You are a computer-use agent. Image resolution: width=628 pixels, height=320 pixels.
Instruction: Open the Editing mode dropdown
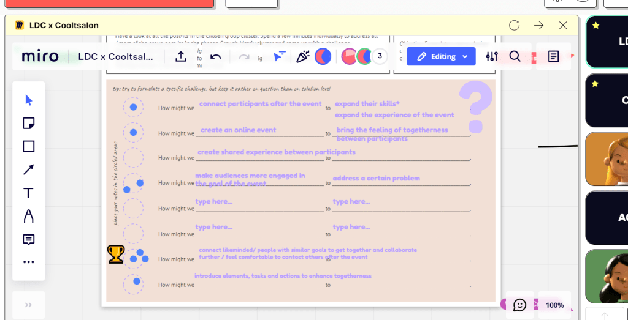[x=442, y=57]
